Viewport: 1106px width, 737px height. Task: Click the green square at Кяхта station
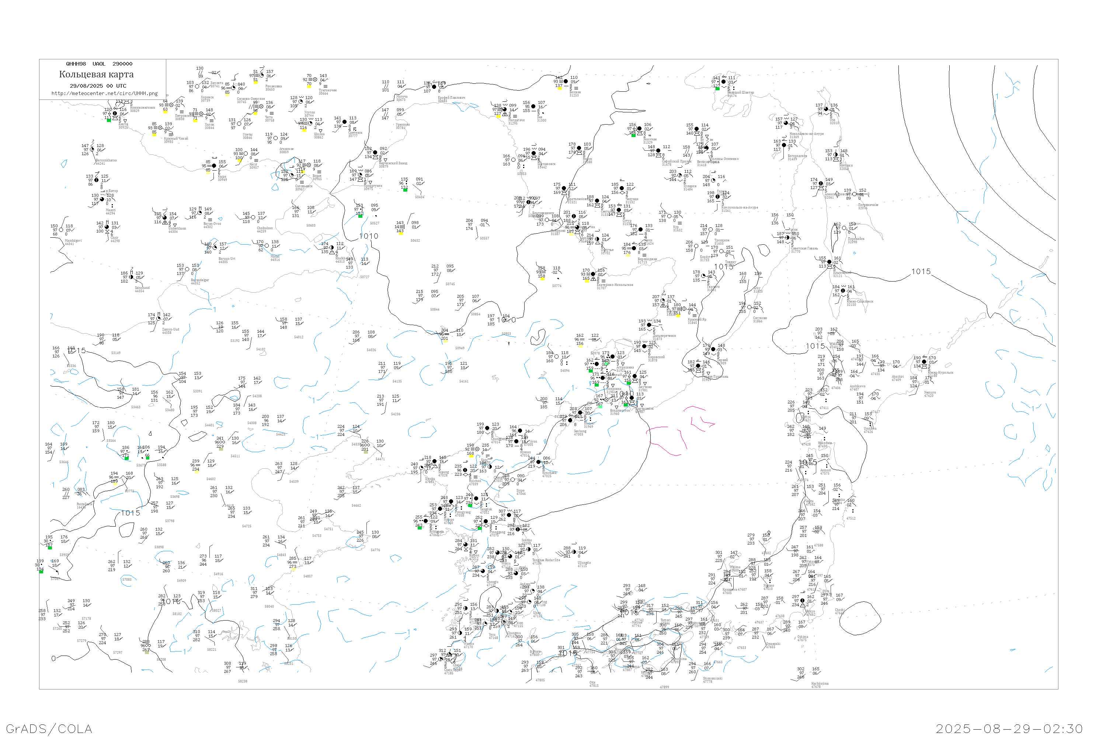pyautogui.click(x=109, y=120)
